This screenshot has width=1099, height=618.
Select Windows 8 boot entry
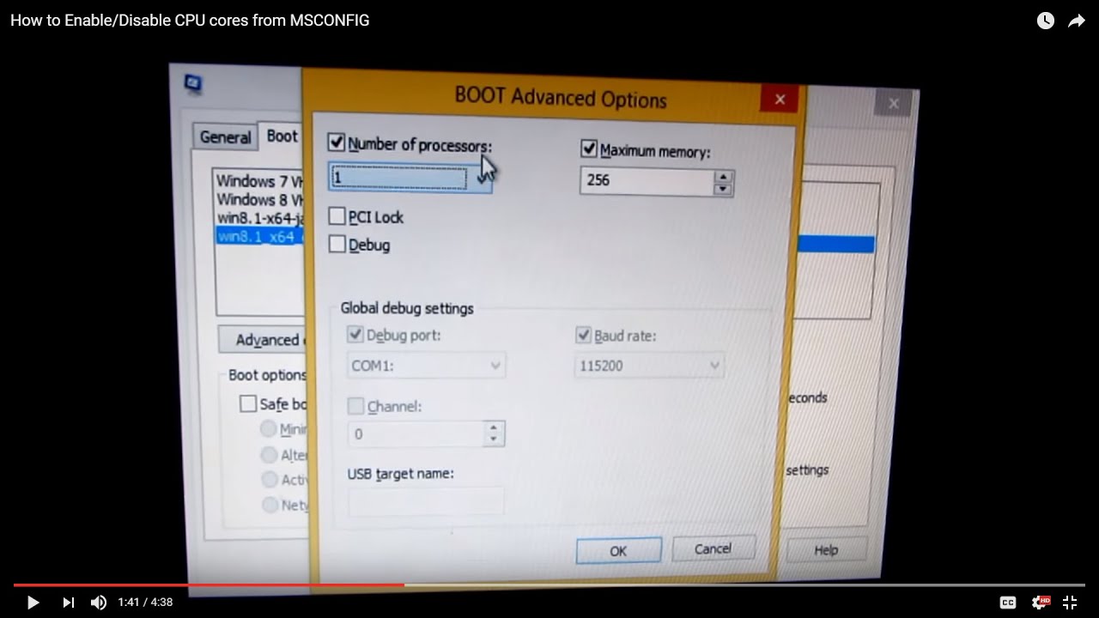[x=259, y=199]
